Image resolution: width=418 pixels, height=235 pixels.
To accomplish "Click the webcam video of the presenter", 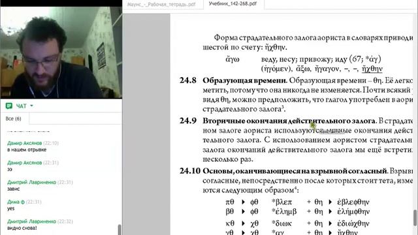I will [x=61, y=52].
